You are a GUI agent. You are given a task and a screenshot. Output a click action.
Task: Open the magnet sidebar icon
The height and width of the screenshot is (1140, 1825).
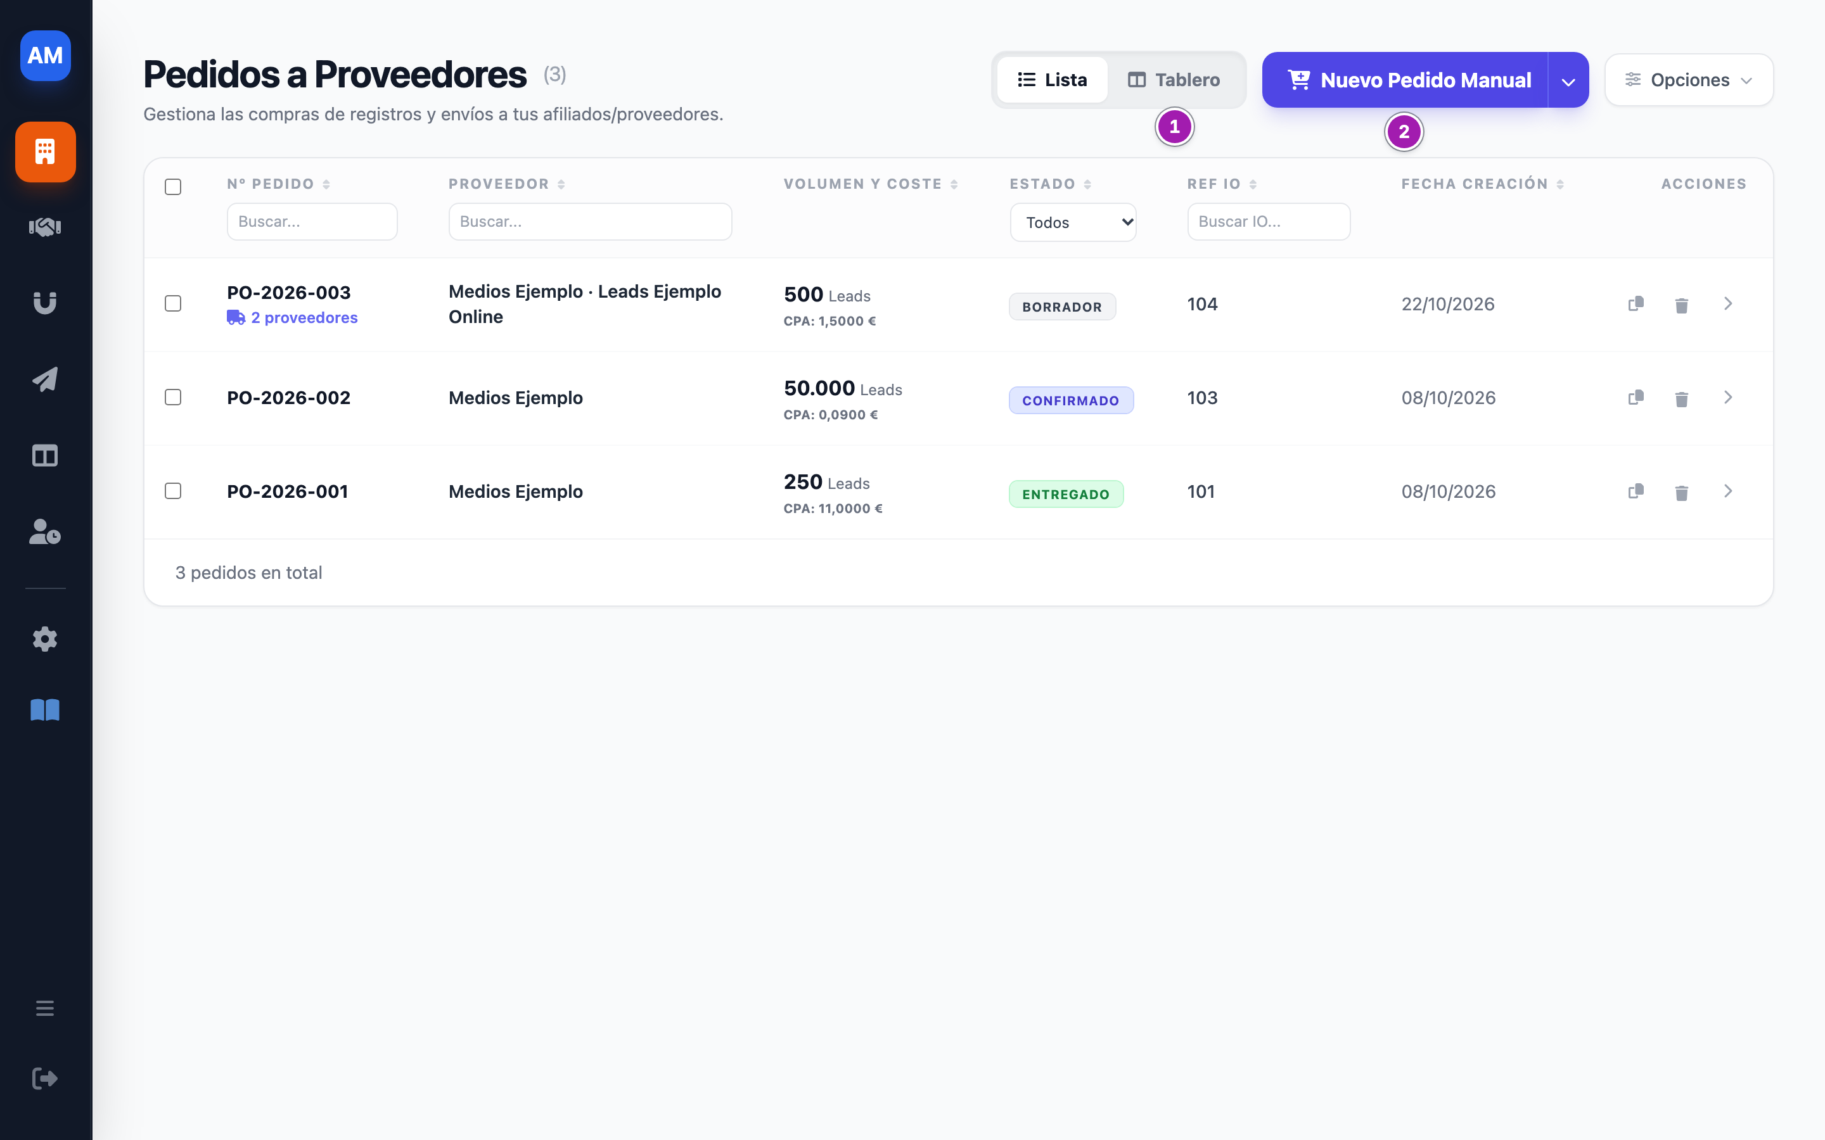(x=45, y=303)
